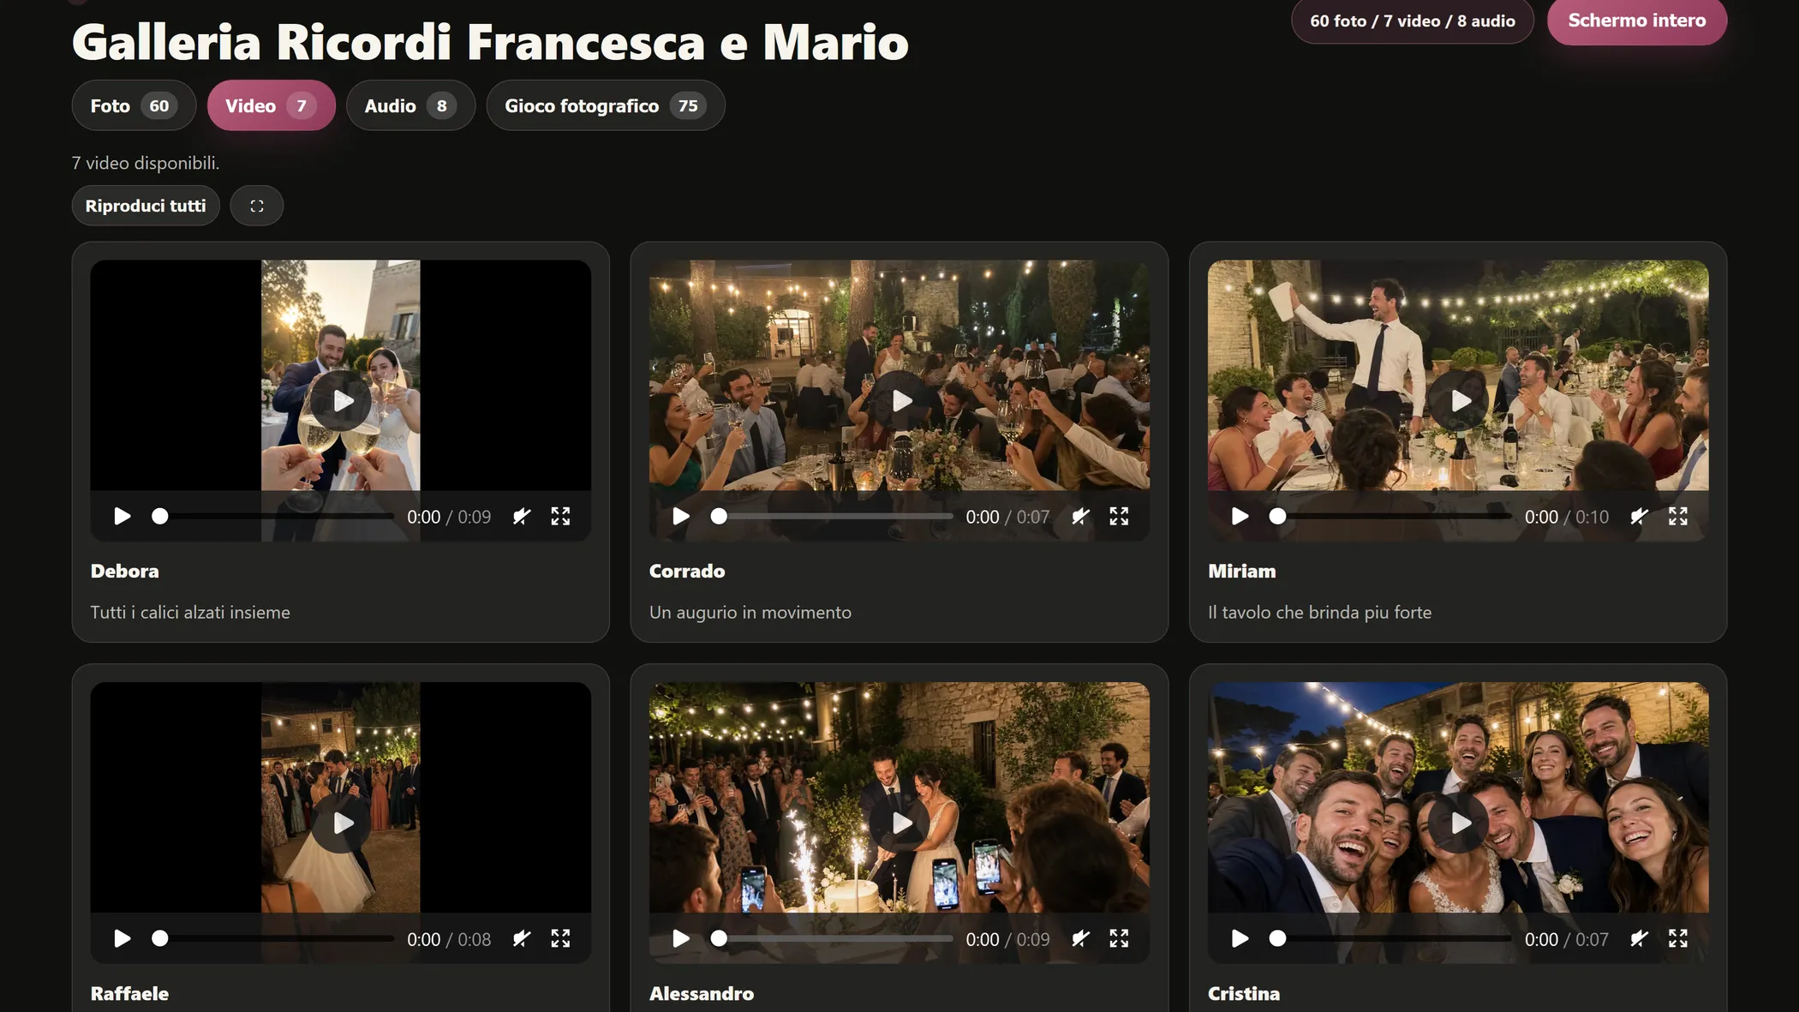The width and height of the screenshot is (1799, 1012).
Task: Click the fullscreen icon beside Riproduci tutti
Action: (256, 206)
